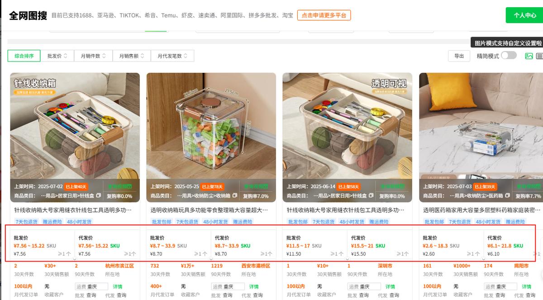Click the 导出 export button

click(x=459, y=56)
